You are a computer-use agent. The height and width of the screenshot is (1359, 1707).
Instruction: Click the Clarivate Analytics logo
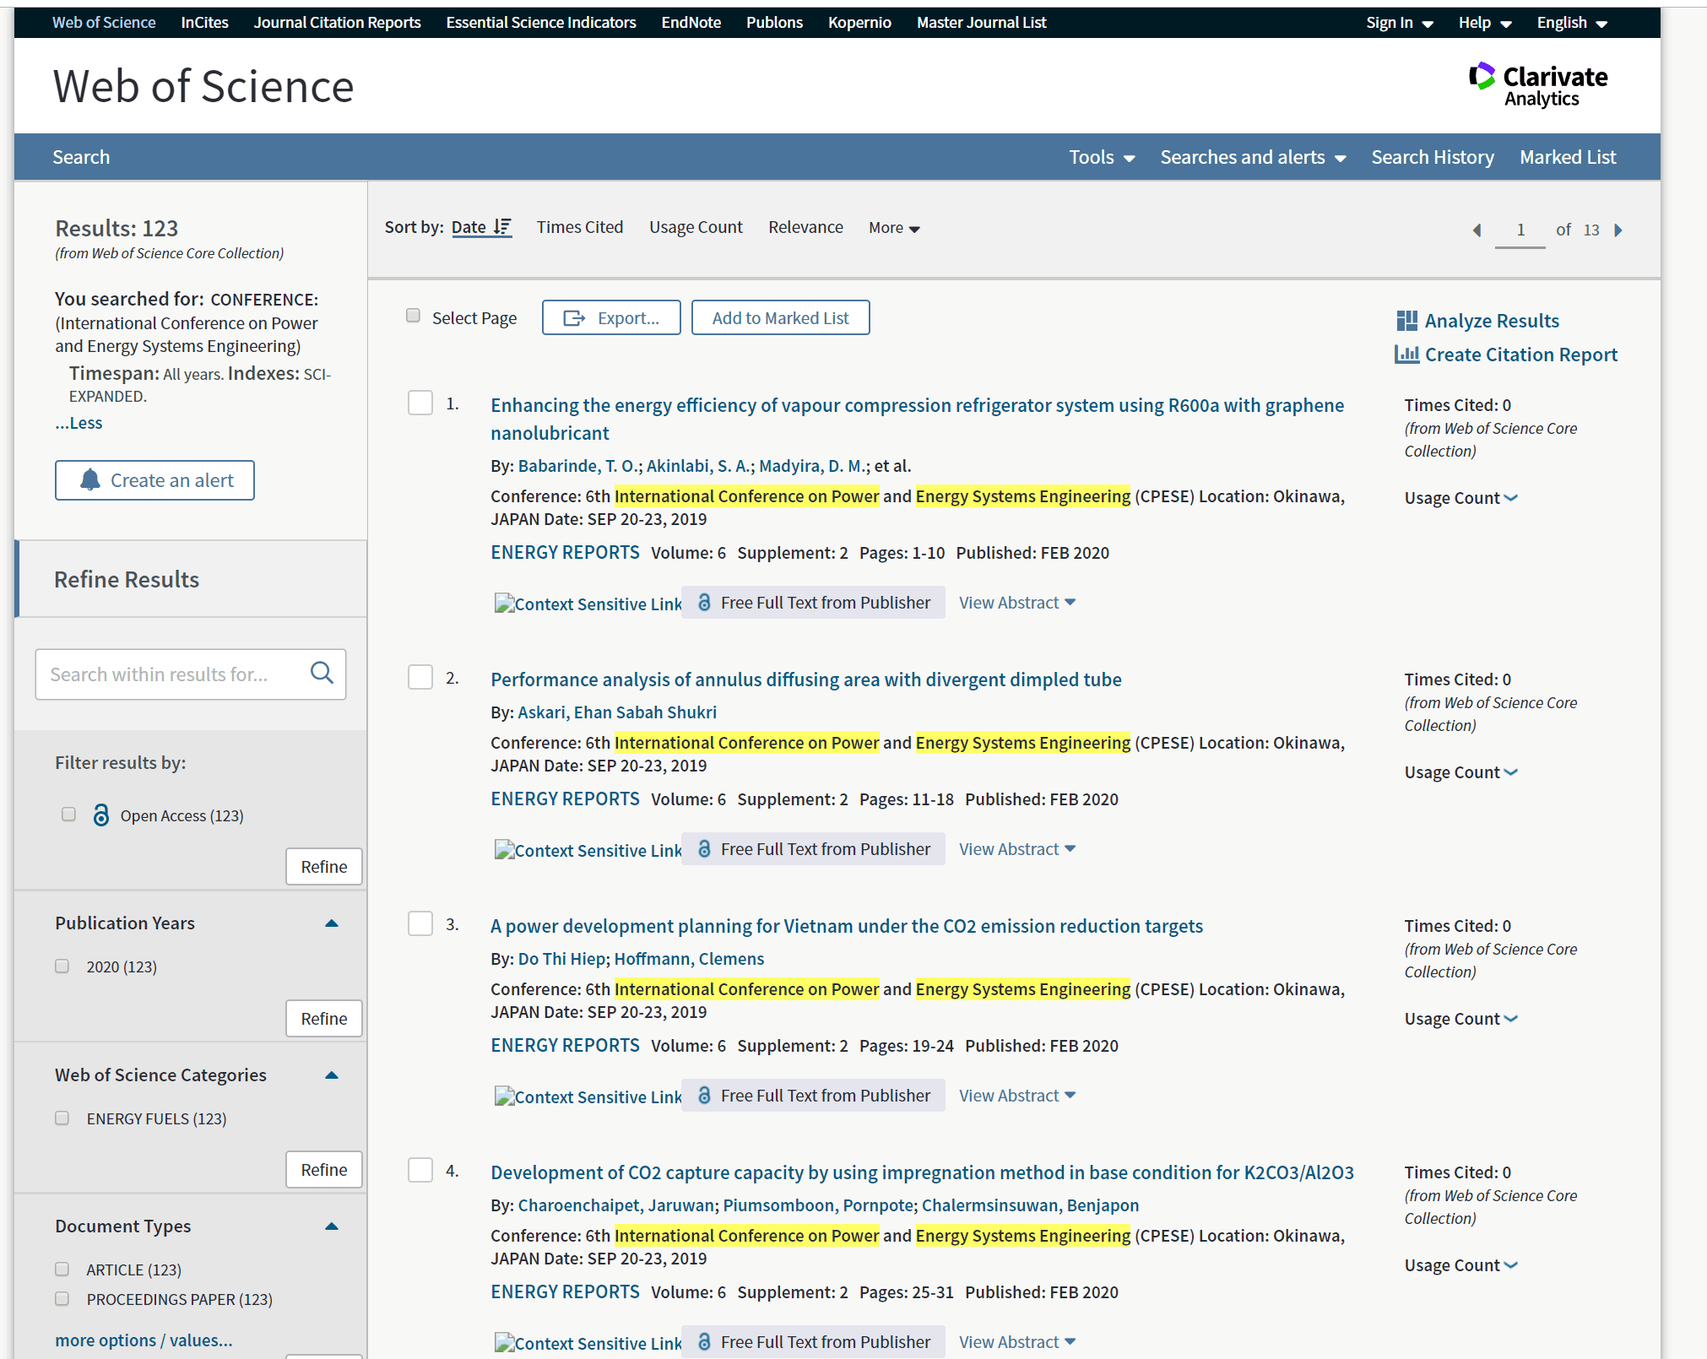(x=1538, y=85)
